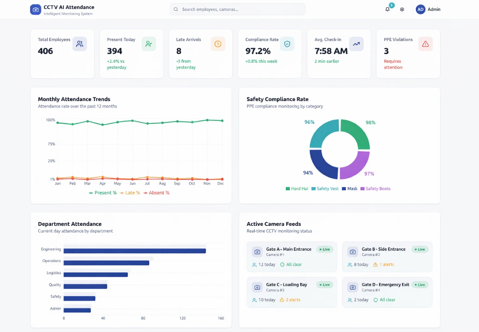Viewport: 479px width, 332px height.
Task: Click the AD admin avatar
Action: coord(420,10)
